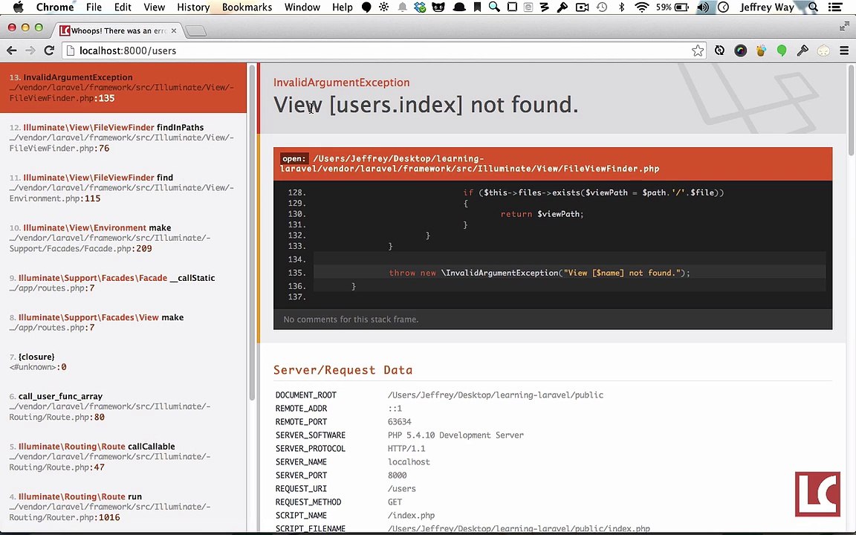
Task: Open Notification Center list icon
Action: [834, 7]
